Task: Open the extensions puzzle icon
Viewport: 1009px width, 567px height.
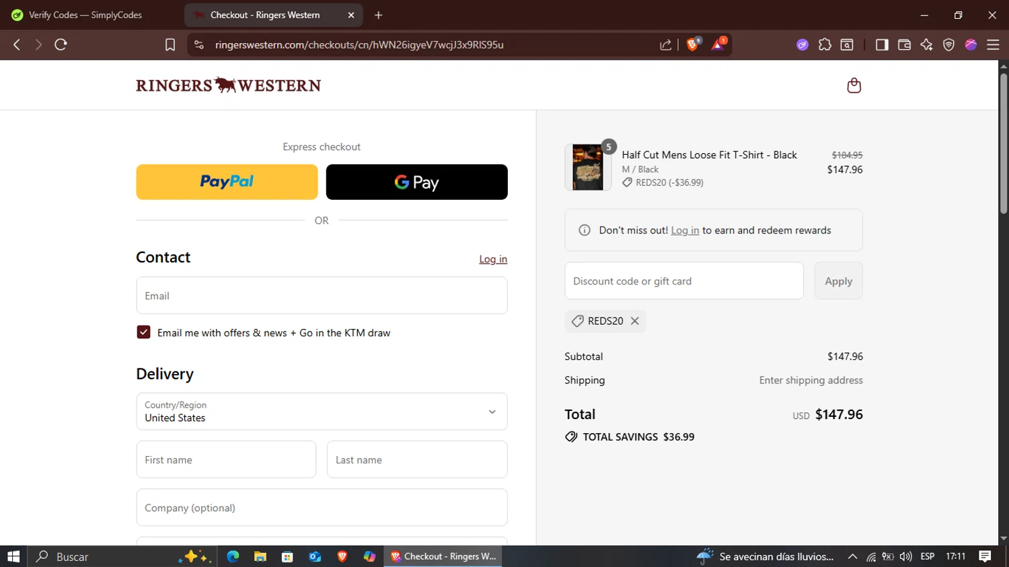Action: tap(825, 44)
